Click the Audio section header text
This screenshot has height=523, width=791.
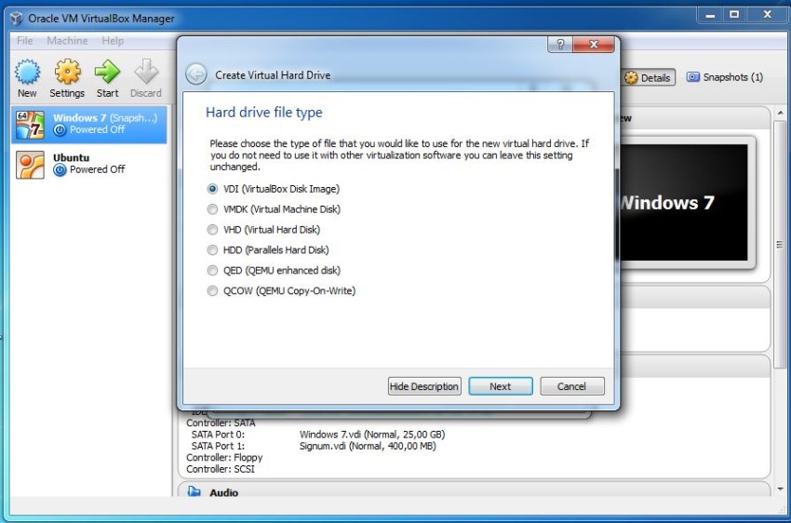click(x=224, y=492)
